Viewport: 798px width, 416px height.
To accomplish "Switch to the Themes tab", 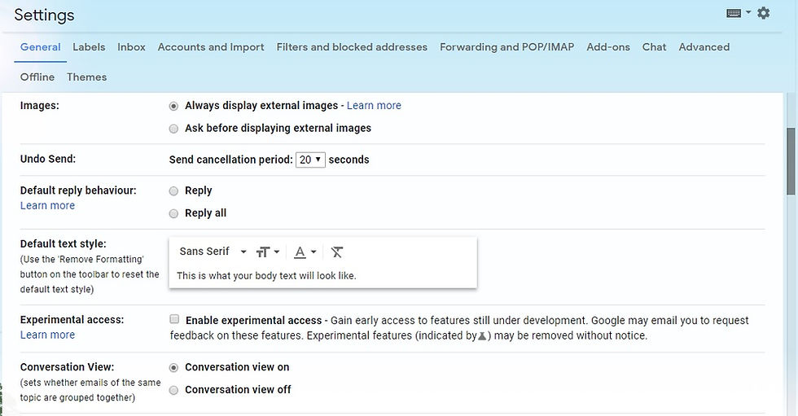I will [x=86, y=77].
